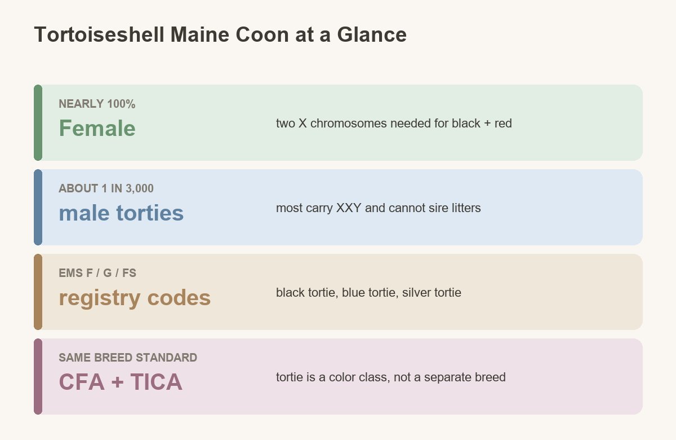Select the blue accent bar on the male torties card

[x=38, y=207]
